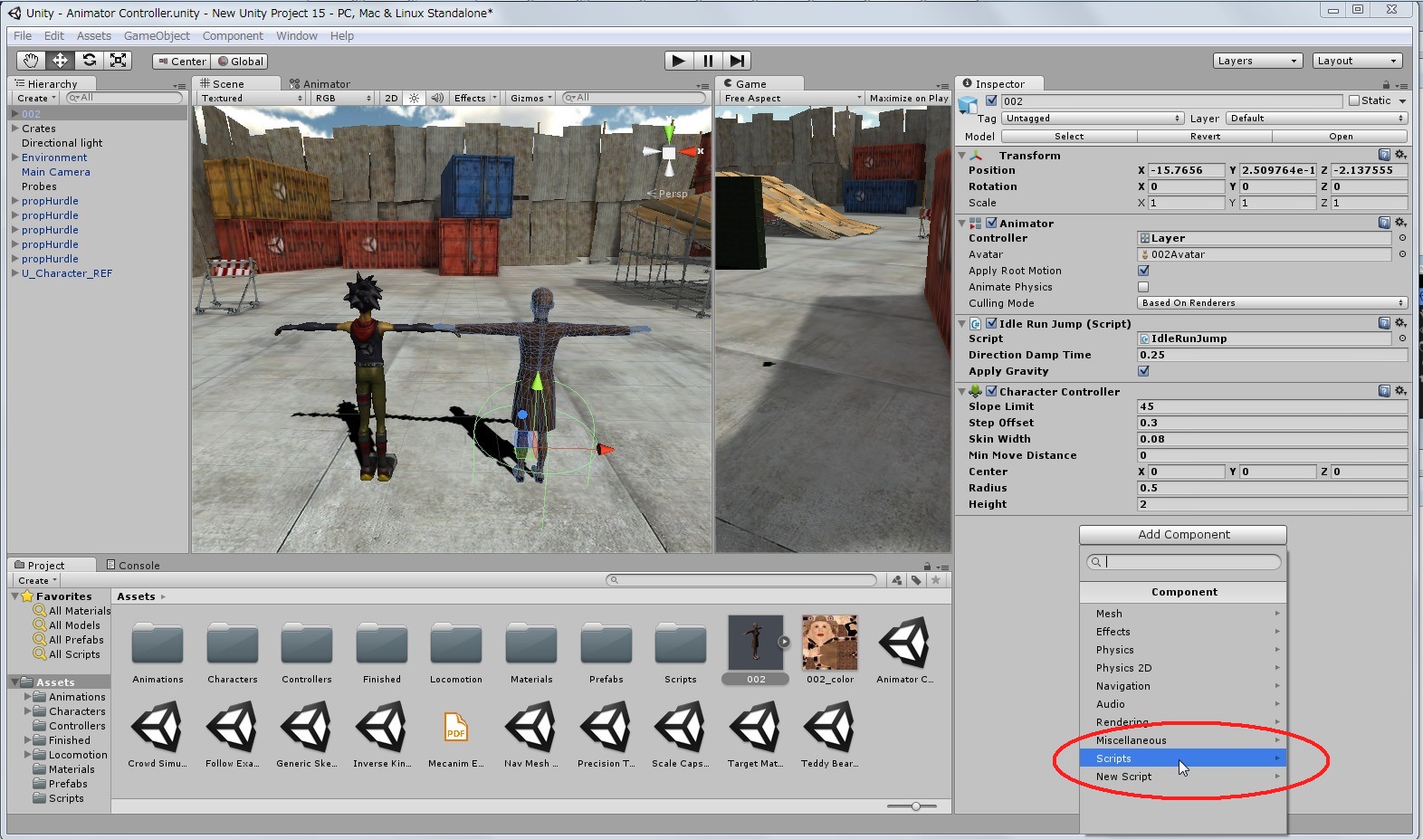Select the Move tool
Viewport: 1423px width, 839px height.
tap(60, 61)
